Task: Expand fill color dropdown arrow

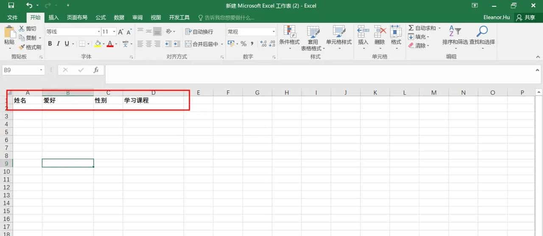Action: point(104,44)
